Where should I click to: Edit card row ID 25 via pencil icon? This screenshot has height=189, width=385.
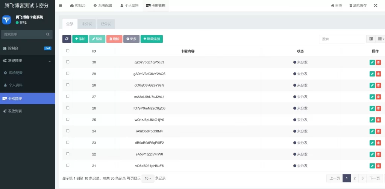[372, 120]
